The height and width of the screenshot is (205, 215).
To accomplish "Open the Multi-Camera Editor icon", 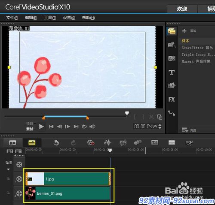I will coord(172,142).
